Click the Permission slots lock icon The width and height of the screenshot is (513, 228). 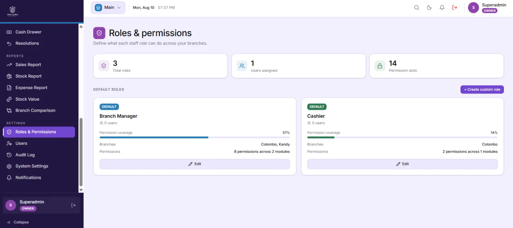click(x=380, y=66)
